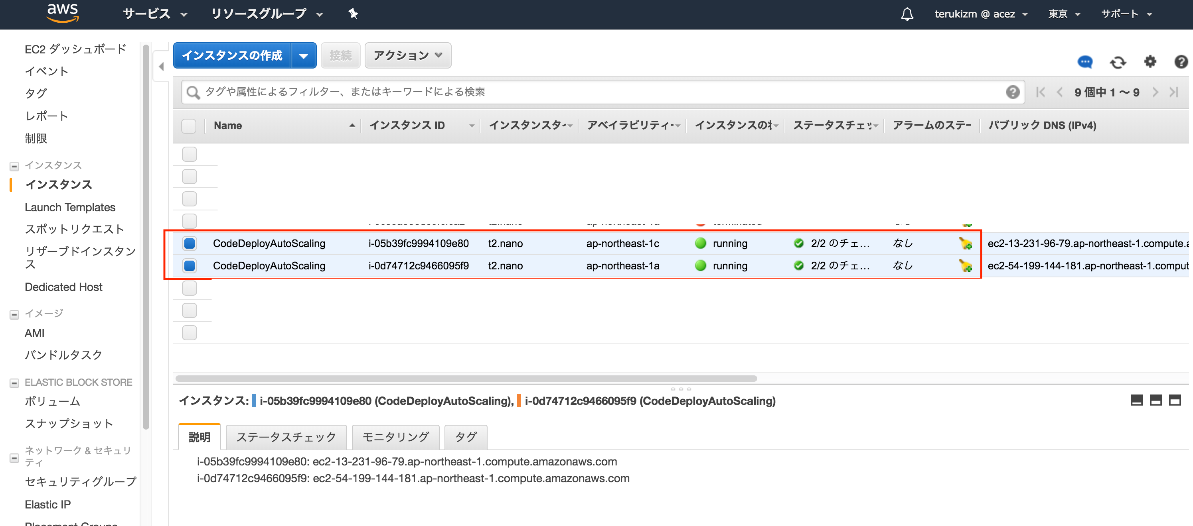Viewport: 1193px width, 526px height.
Task: Open the リソースグループ dropdown menu
Action: click(267, 14)
